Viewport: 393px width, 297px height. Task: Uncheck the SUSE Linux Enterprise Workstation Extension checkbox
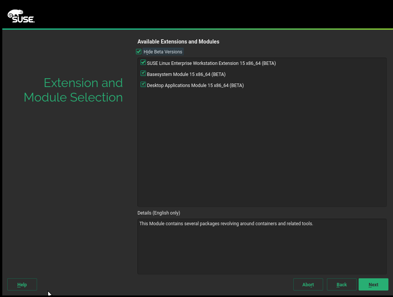[143, 63]
